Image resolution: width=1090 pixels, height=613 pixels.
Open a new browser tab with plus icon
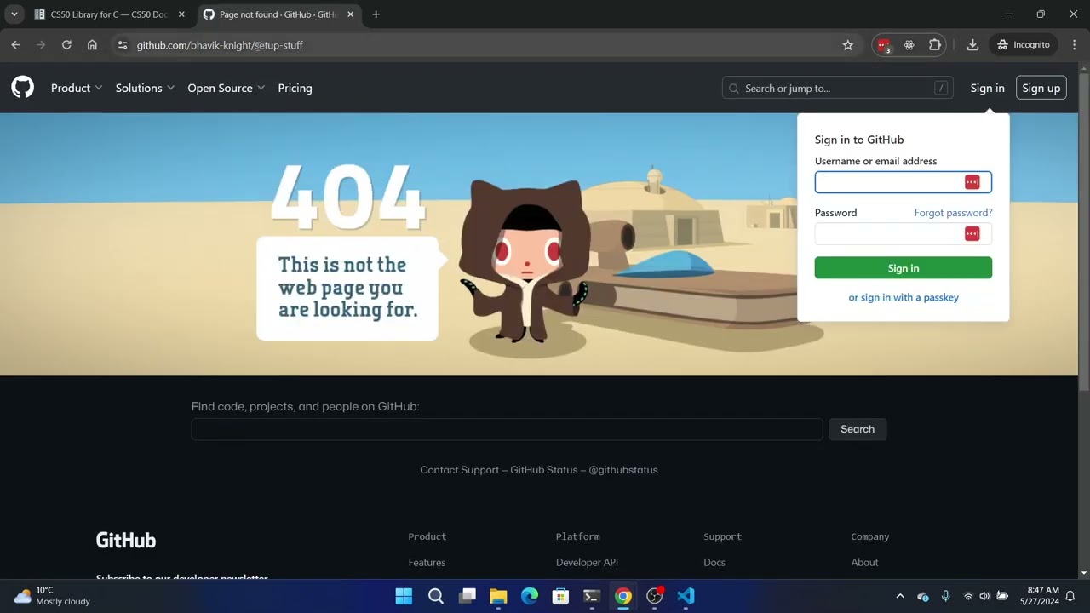376,14
